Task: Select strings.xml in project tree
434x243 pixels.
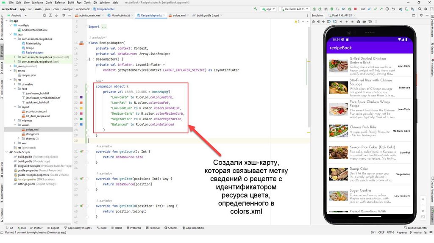Action: pos(32,134)
